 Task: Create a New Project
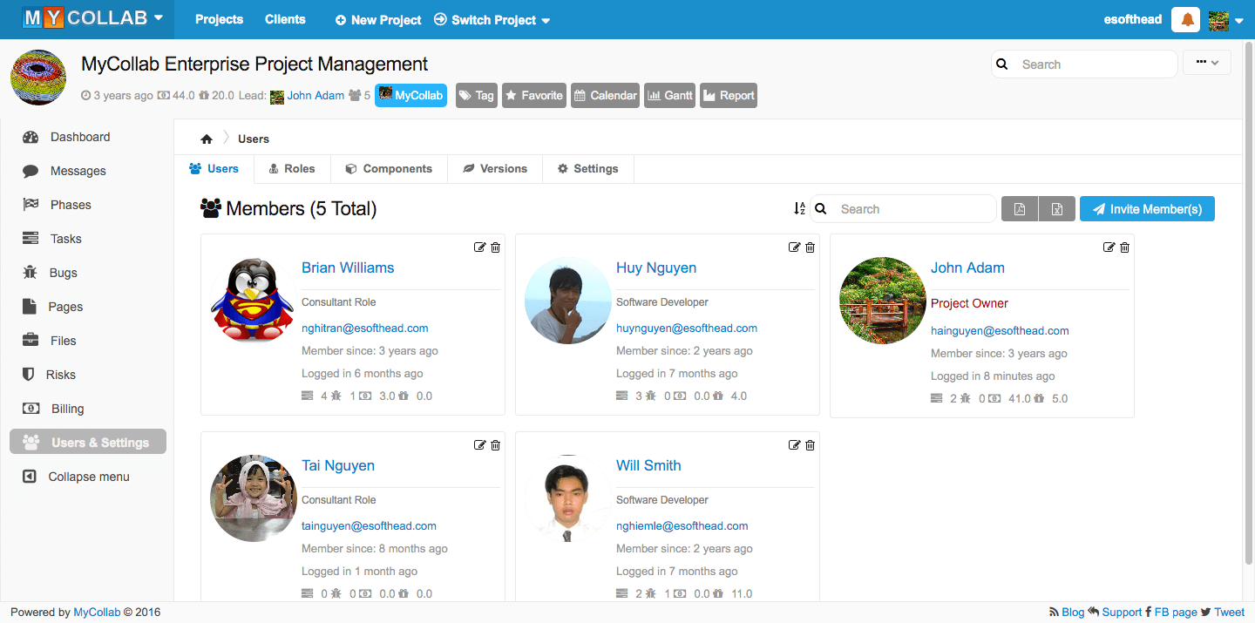pos(378,20)
